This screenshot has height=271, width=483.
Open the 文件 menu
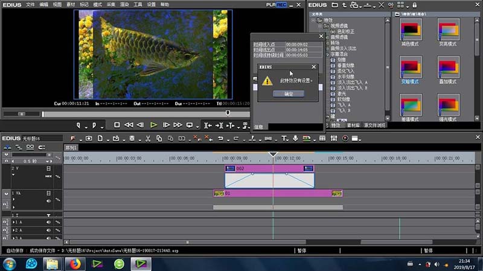click(x=30, y=4)
